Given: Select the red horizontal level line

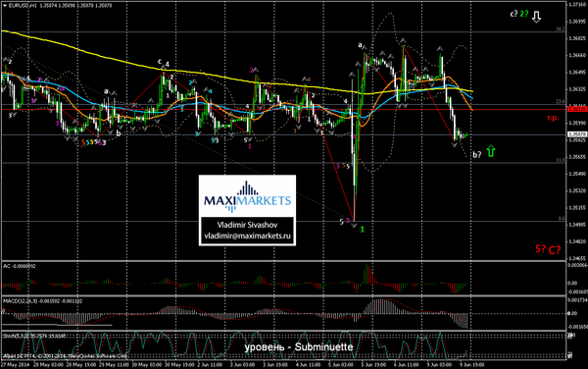Looking at the screenshot, I should coord(283,109).
